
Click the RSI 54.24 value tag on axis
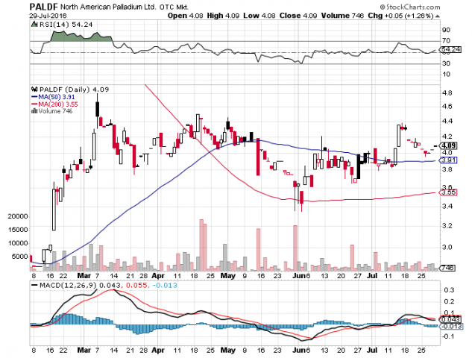[450, 49]
